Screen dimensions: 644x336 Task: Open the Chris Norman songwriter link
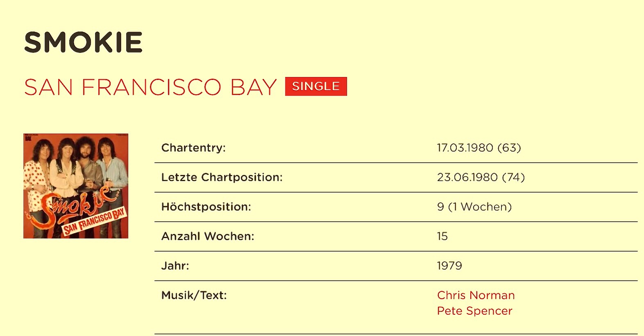tap(476, 295)
